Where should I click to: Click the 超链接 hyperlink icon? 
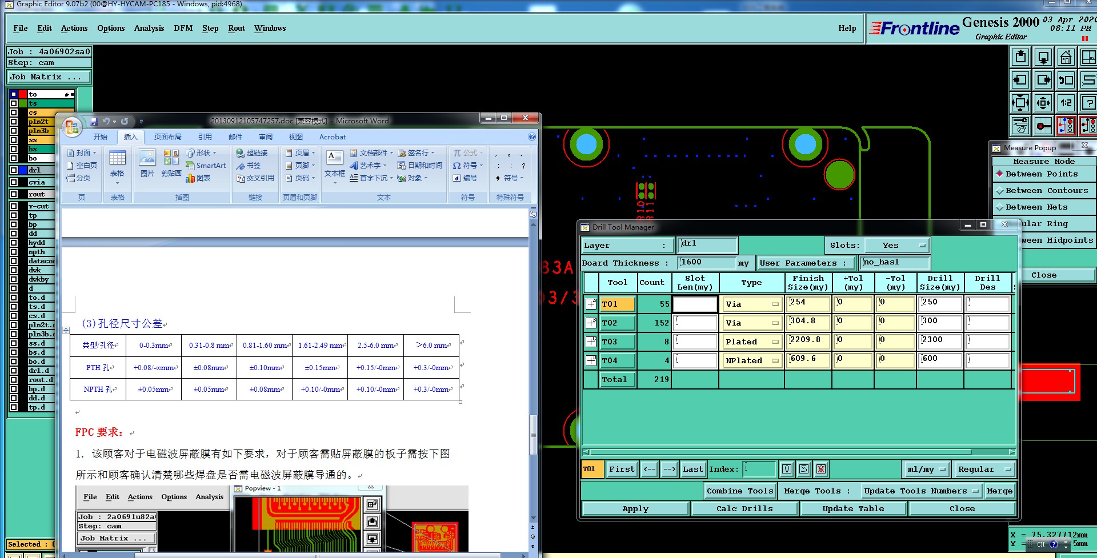pyautogui.click(x=252, y=153)
